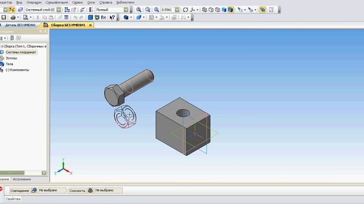Viewport: 364px width, 204px height.
Task: Open the layer dropdown Системный слой
Action: point(59,10)
